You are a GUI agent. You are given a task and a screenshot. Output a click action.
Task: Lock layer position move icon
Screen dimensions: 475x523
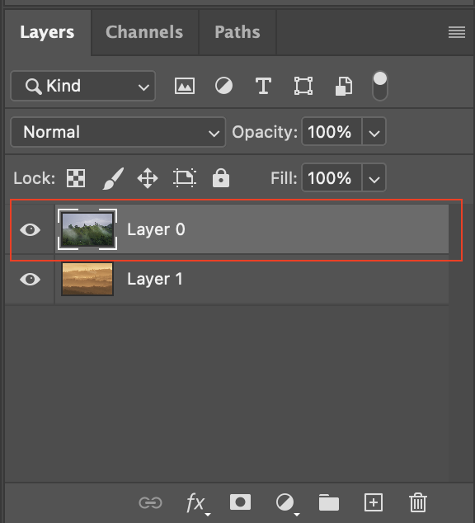tap(148, 178)
